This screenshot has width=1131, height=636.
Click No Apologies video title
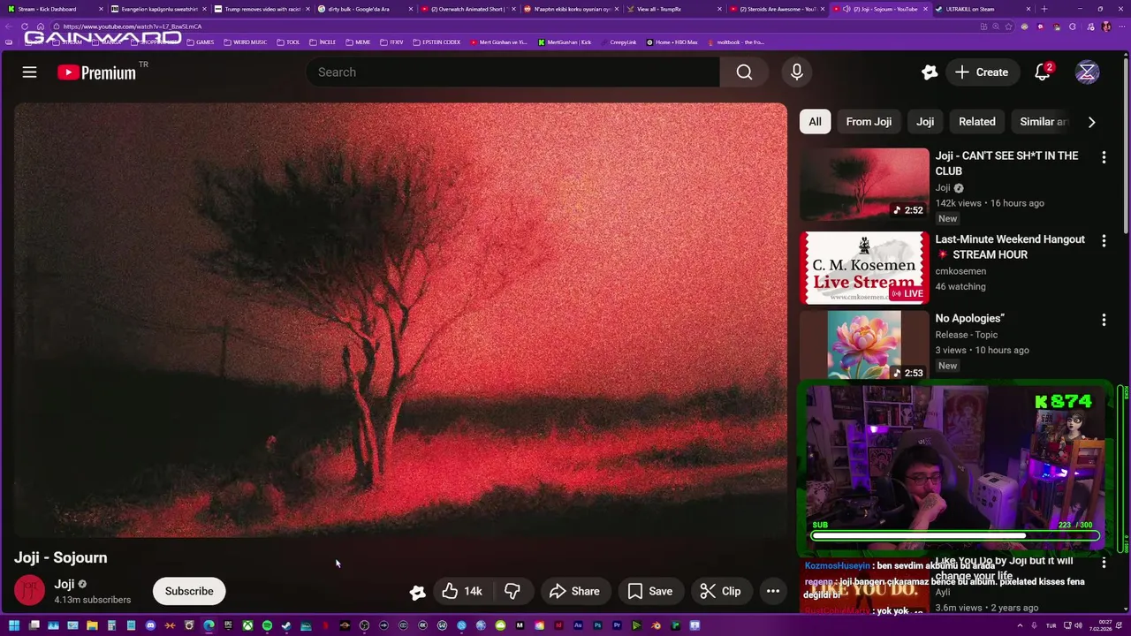[x=970, y=318]
